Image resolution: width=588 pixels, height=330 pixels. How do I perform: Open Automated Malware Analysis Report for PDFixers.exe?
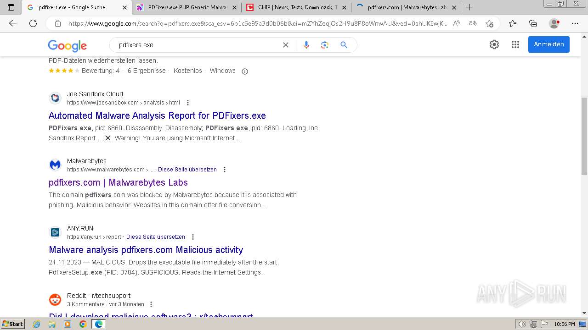coord(157,115)
